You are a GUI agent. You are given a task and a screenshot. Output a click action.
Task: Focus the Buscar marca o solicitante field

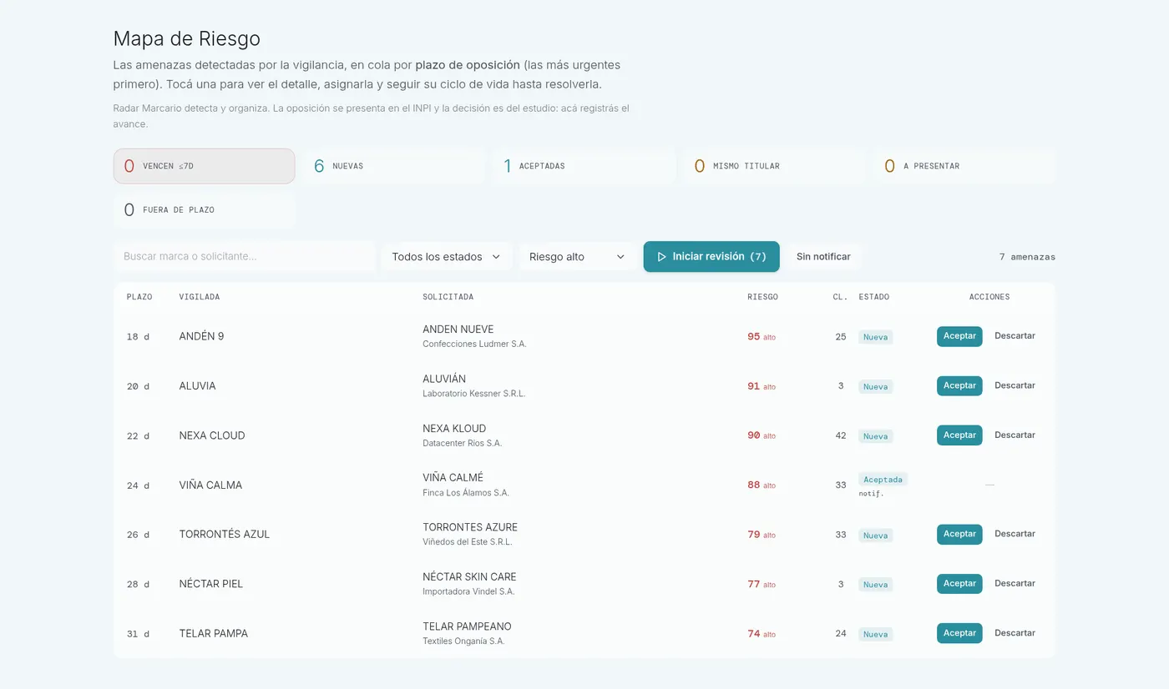(244, 257)
